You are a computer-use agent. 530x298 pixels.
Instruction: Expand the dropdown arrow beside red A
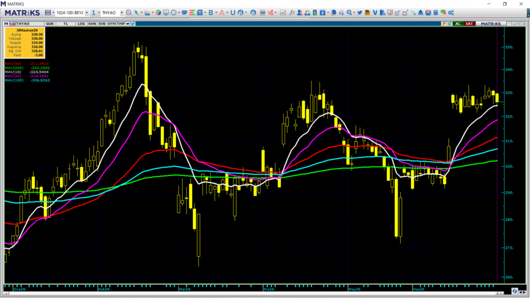coord(228,13)
